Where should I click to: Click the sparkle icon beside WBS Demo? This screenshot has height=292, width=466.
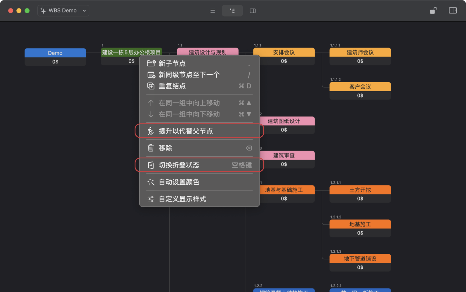43,11
